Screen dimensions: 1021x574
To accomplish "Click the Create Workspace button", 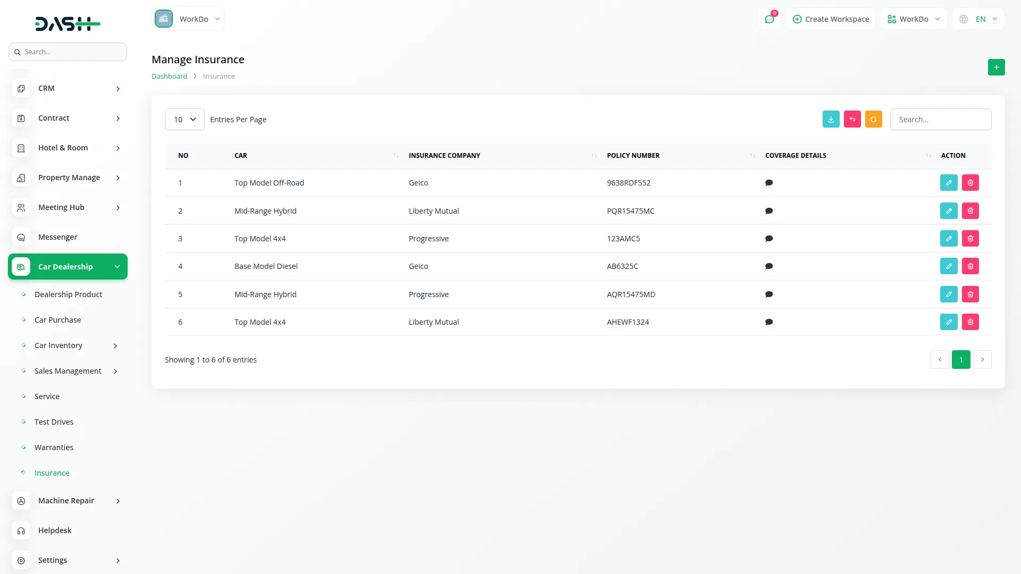I will pyautogui.click(x=831, y=19).
